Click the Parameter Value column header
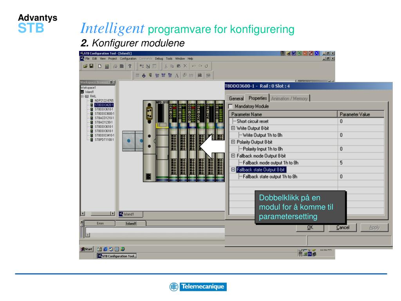The height and width of the screenshot is (301, 401). [x=361, y=114]
